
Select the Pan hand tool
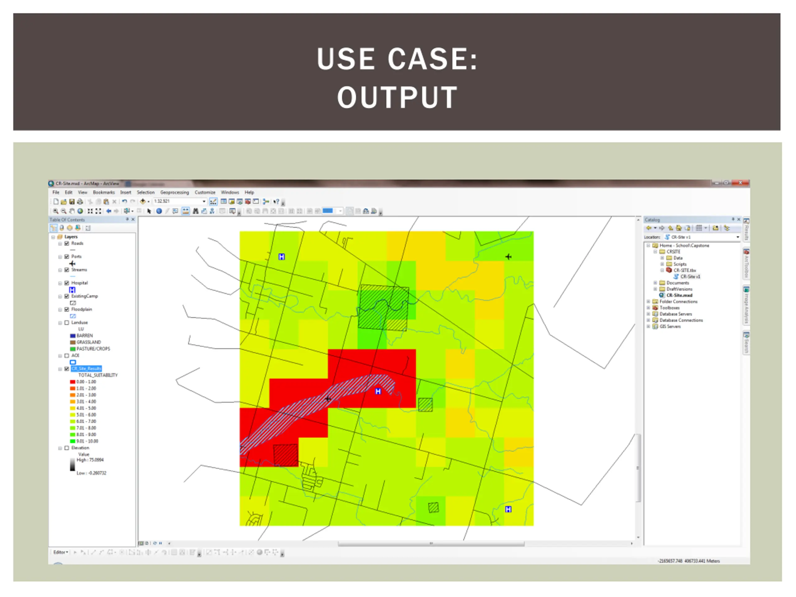coord(72,211)
